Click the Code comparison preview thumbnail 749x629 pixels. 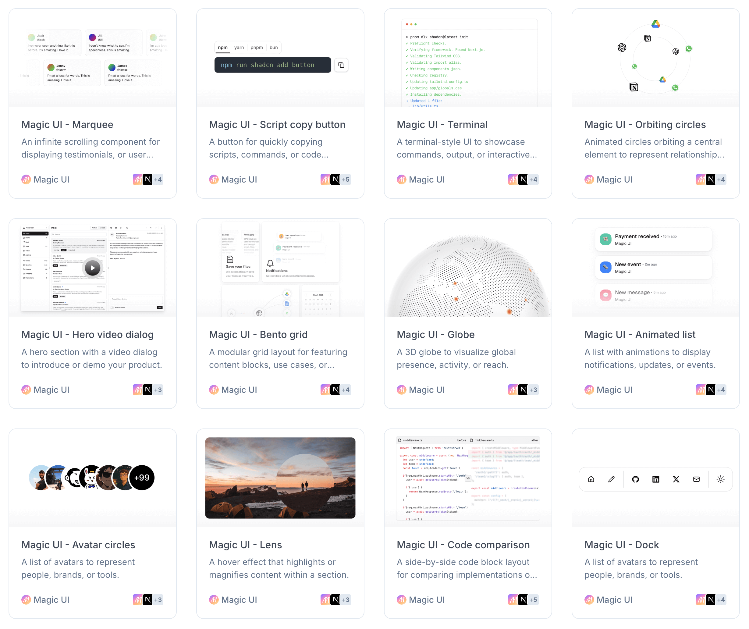[468, 478]
